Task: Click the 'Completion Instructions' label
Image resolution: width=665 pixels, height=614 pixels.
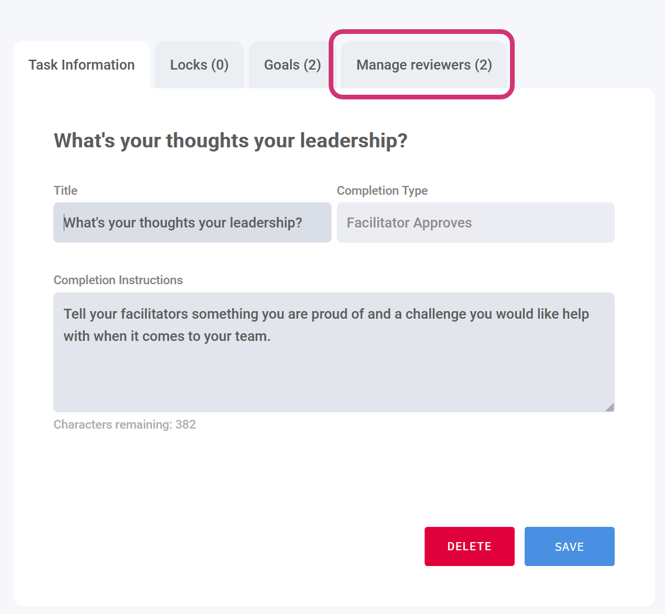Action: 118,280
